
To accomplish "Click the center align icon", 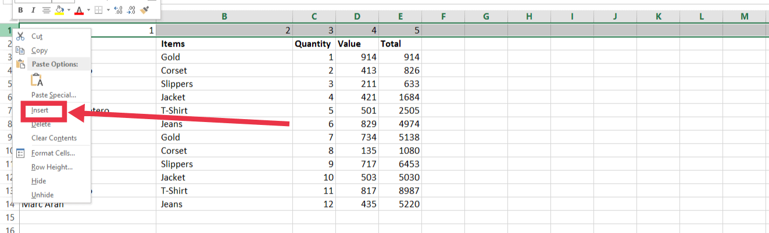I will pos(47,10).
